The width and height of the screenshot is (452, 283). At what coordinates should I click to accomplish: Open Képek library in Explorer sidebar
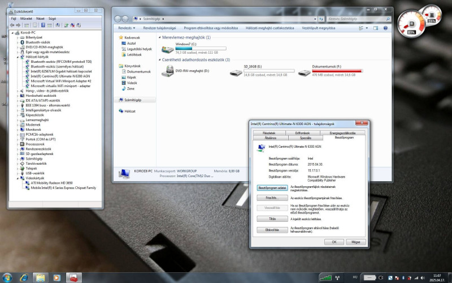[131, 78]
